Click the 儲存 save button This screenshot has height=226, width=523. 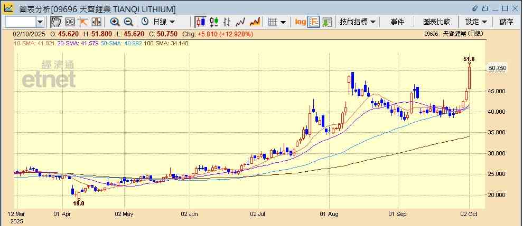pyautogui.click(x=506, y=22)
